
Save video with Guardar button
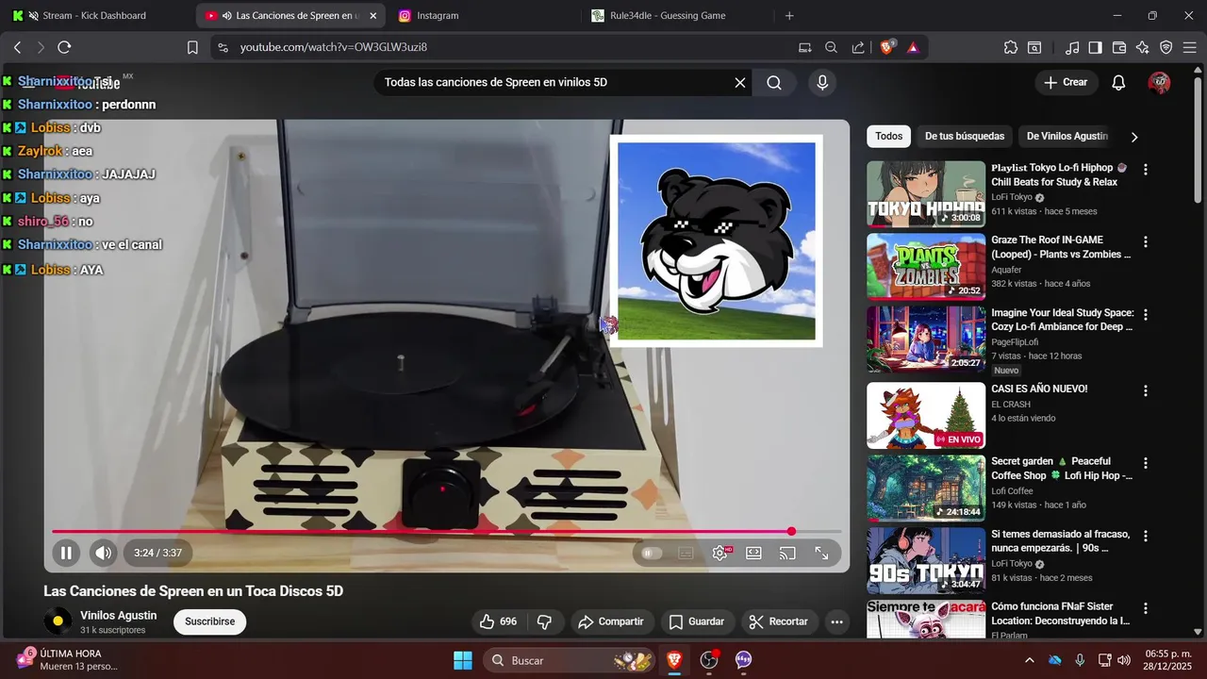pyautogui.click(x=697, y=621)
